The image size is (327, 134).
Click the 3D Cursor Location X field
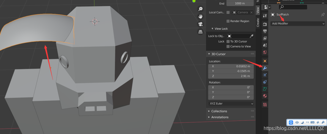click(x=231, y=66)
